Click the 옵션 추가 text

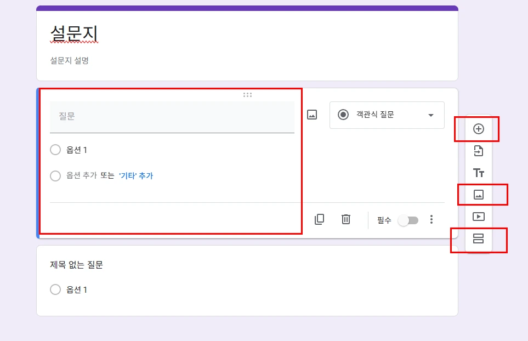tap(82, 176)
